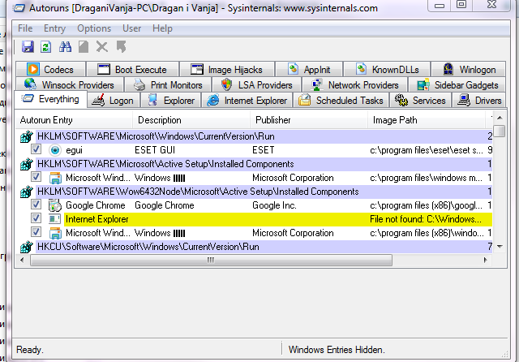Select the Everything tab
519x362 pixels.
click(x=50, y=99)
